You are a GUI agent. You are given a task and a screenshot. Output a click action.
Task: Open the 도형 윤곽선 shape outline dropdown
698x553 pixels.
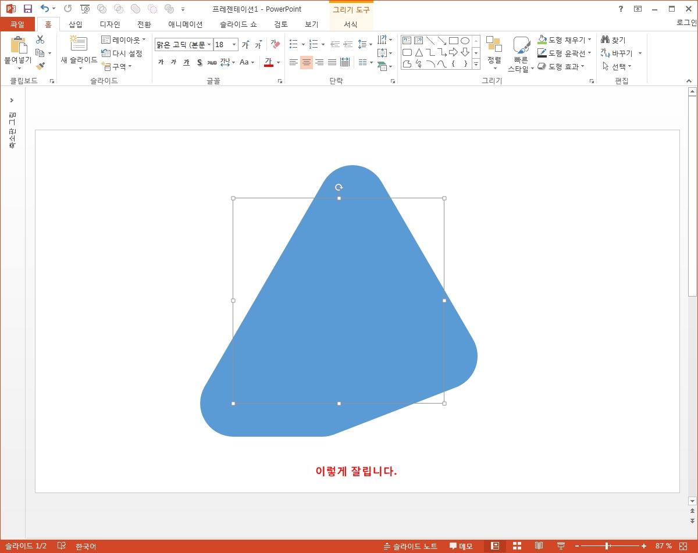pyautogui.click(x=564, y=53)
